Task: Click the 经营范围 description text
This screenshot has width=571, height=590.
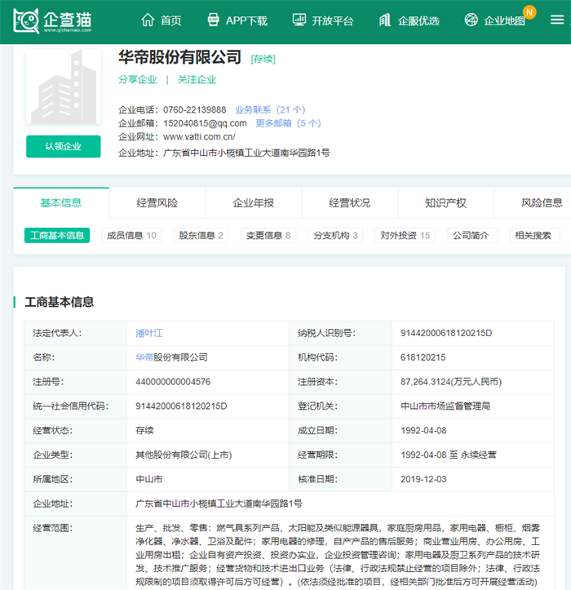Action: point(338,555)
